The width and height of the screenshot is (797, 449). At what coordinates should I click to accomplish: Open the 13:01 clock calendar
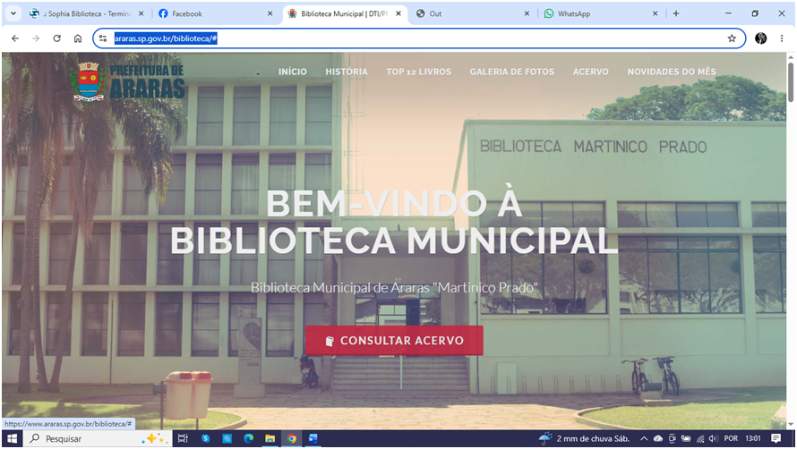[x=753, y=438]
